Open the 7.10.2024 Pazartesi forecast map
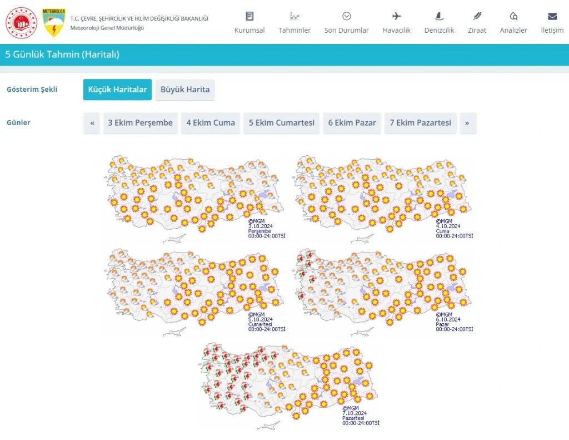569x440 pixels. click(x=289, y=385)
